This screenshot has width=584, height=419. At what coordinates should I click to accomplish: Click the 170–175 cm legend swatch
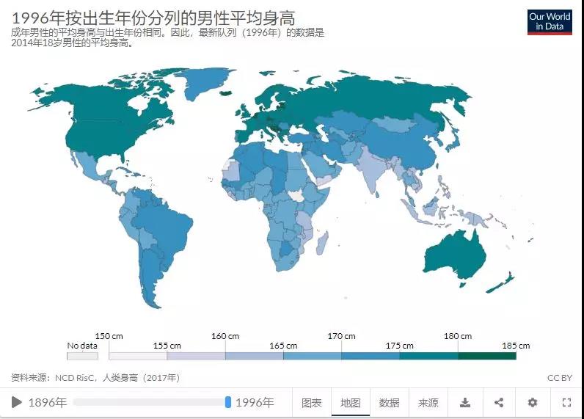pos(371,356)
